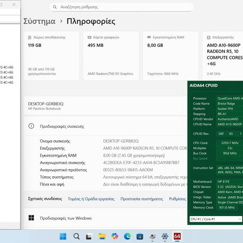This screenshot has width=243, height=243.
Task: Switch to Settings gear on taskbar
Action: [165, 237]
